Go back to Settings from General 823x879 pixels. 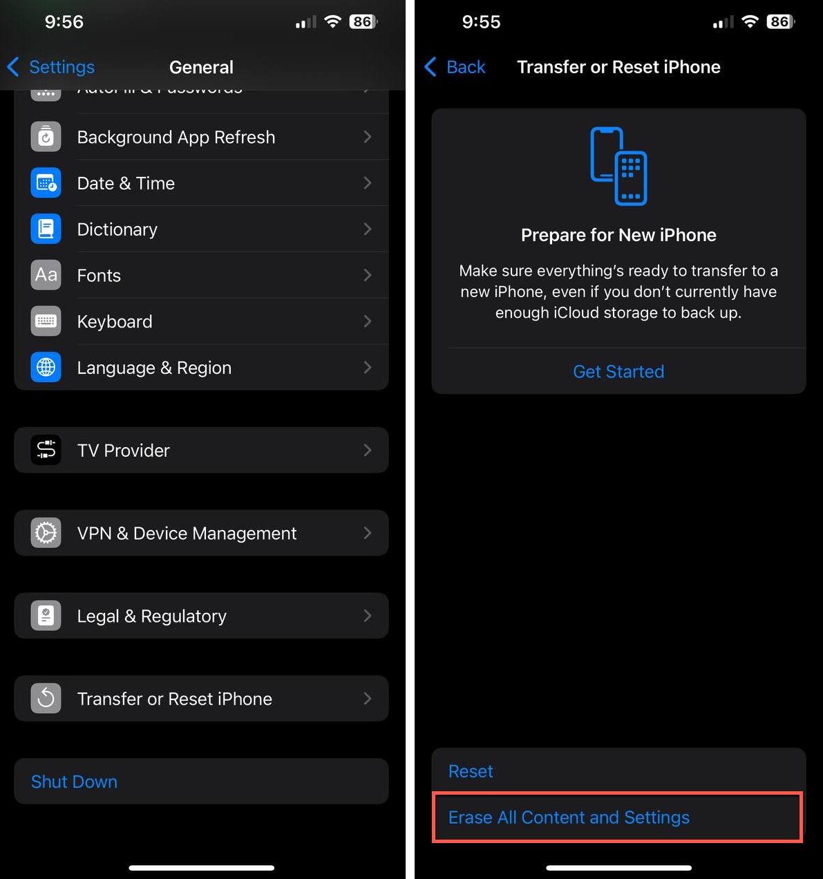click(50, 67)
